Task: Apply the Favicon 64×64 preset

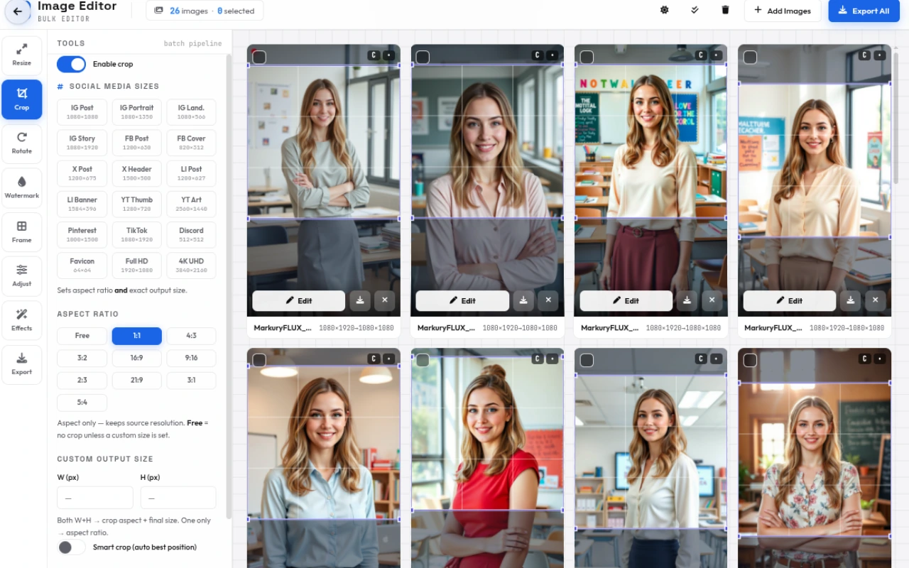Action: tap(82, 265)
